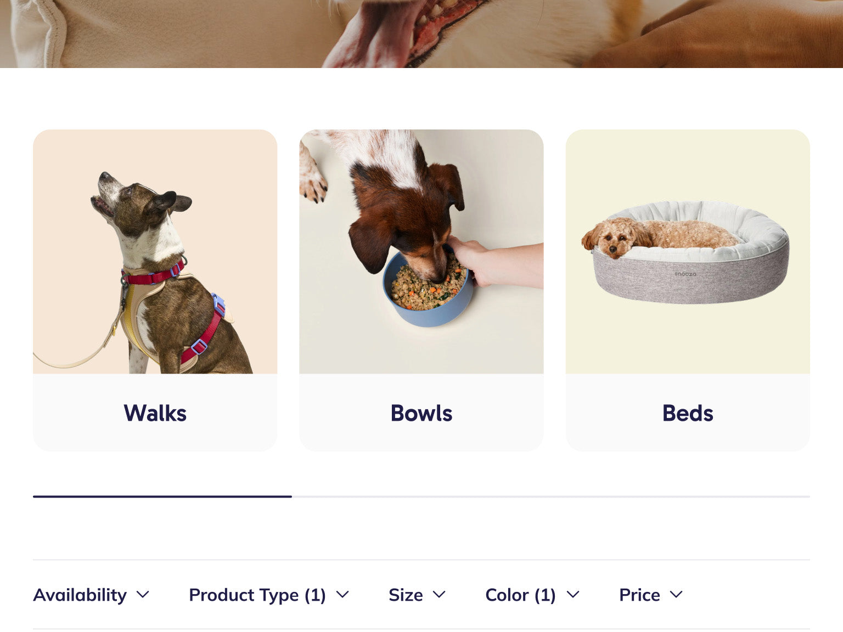Click the hero banner dog photo
The width and height of the screenshot is (843, 632).
[421, 34]
